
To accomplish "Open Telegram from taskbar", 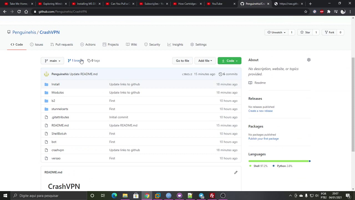I will coord(201,196).
